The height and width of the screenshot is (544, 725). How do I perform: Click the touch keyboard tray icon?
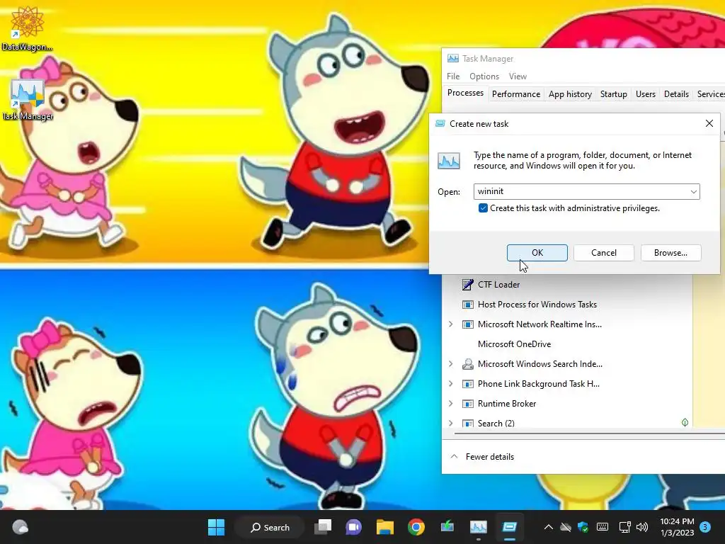[x=603, y=527]
